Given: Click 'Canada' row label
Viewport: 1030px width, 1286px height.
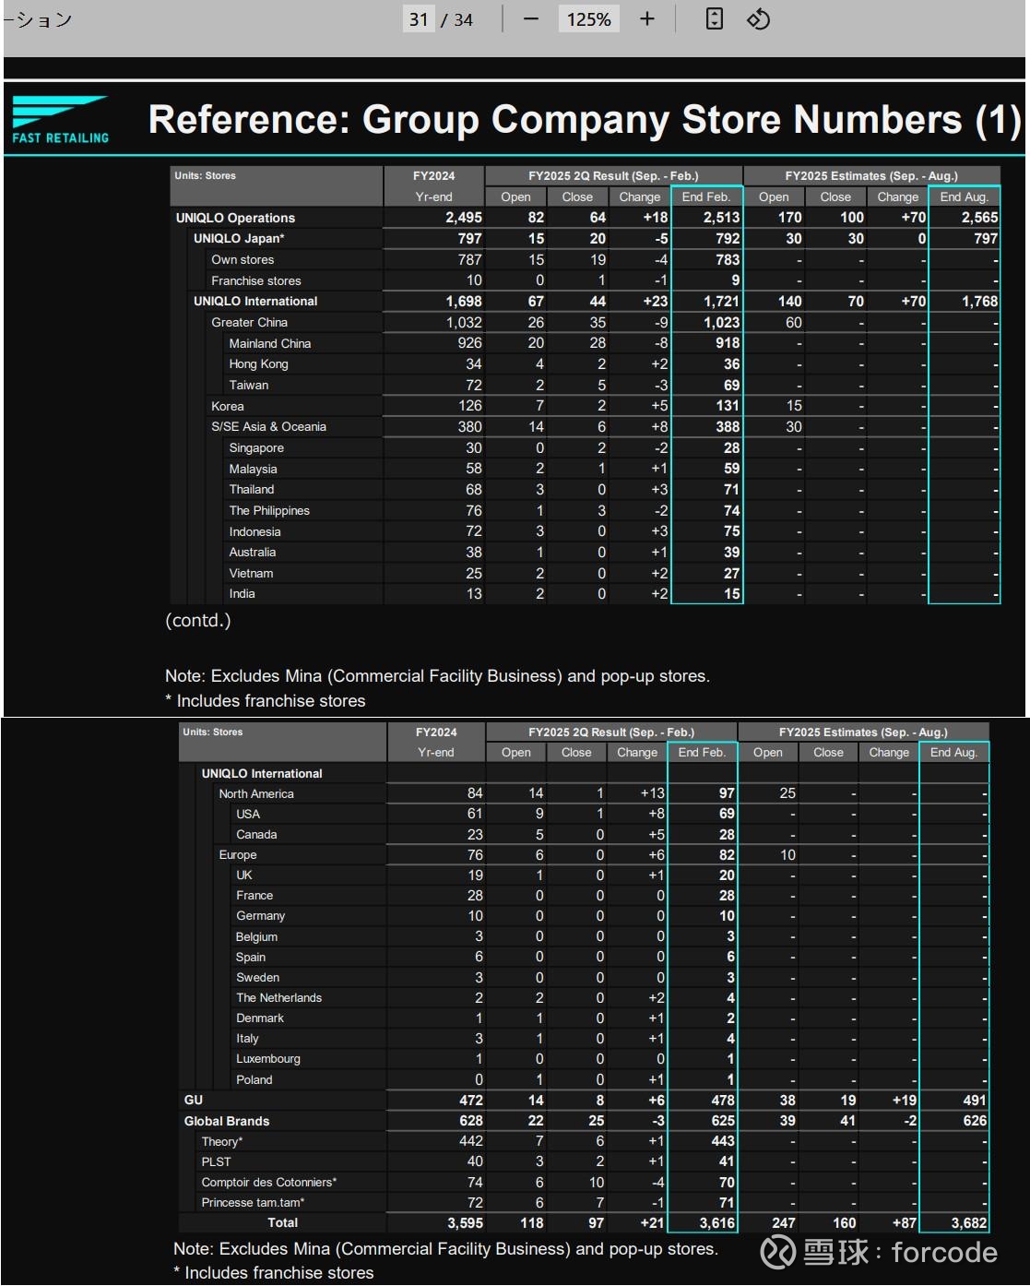Looking at the screenshot, I should (x=256, y=835).
